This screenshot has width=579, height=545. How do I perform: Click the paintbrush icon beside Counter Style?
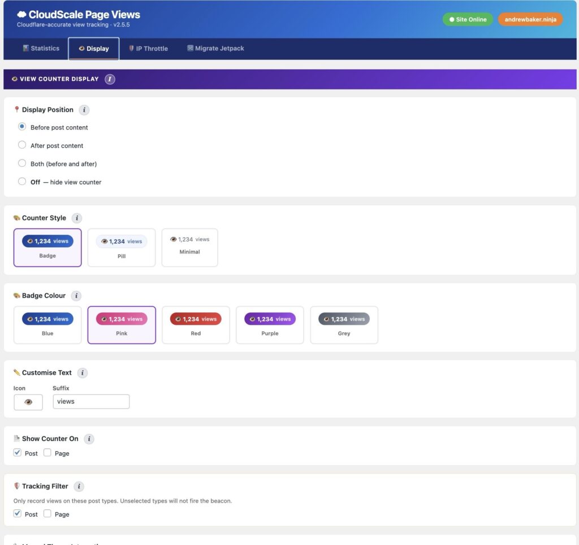17,218
